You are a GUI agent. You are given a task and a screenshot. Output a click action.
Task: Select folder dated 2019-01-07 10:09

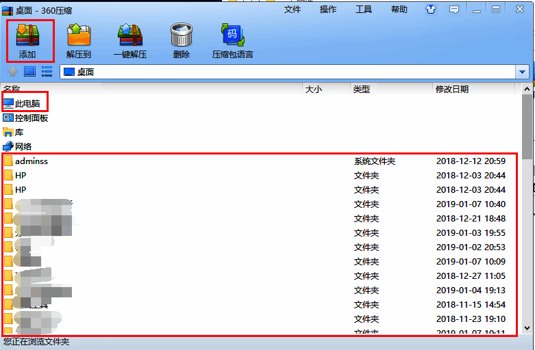point(261,262)
